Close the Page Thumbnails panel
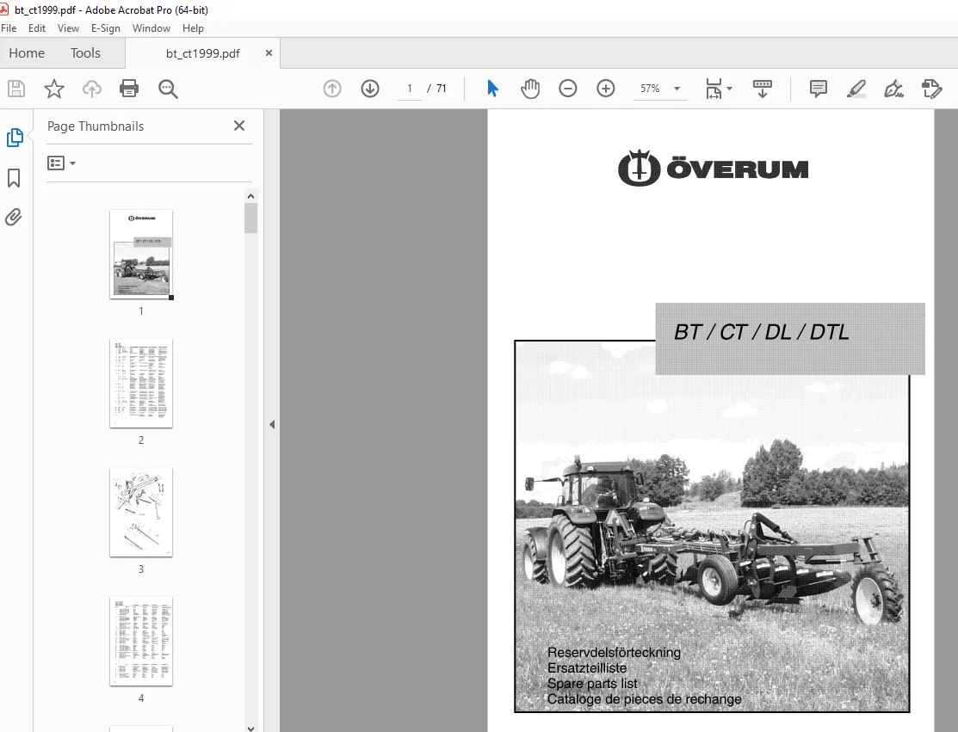Image resolution: width=958 pixels, height=732 pixels. [239, 126]
